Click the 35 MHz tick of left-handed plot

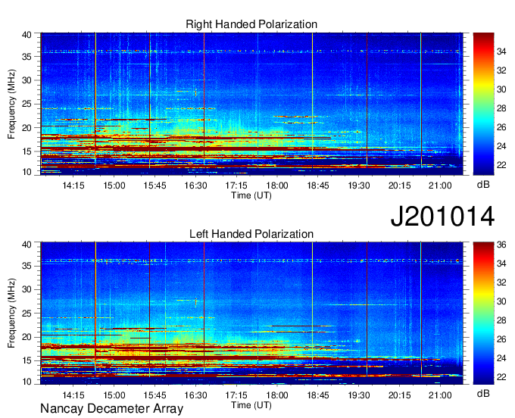(27, 266)
